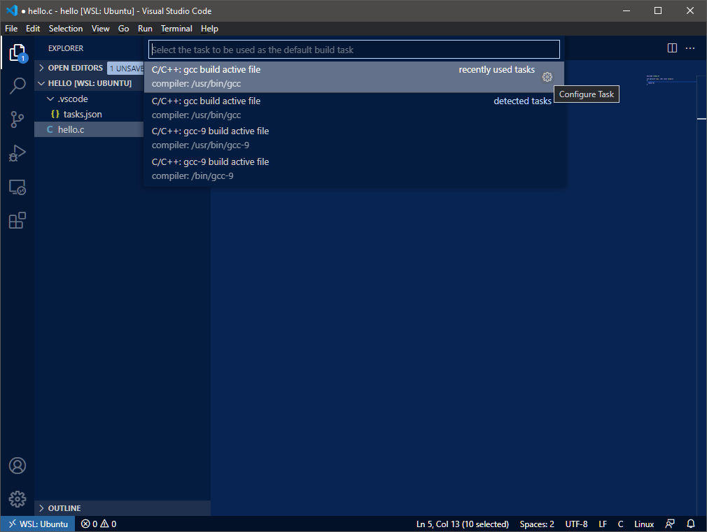Viewport: 707px width, 532px height.
Task: Click the Ln 5, Col 13 cursor position
Action: (463, 524)
